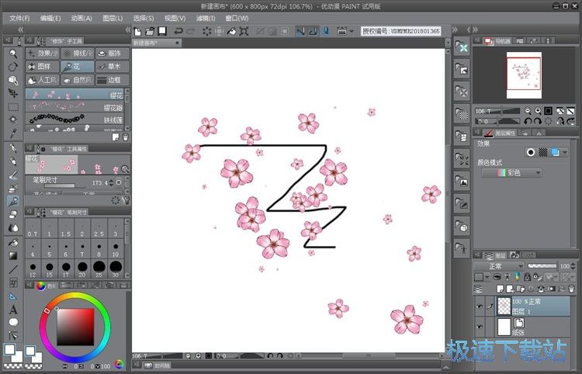The image size is (582, 374).
Task: Select the Decoration flower tool
Action: tap(13, 202)
